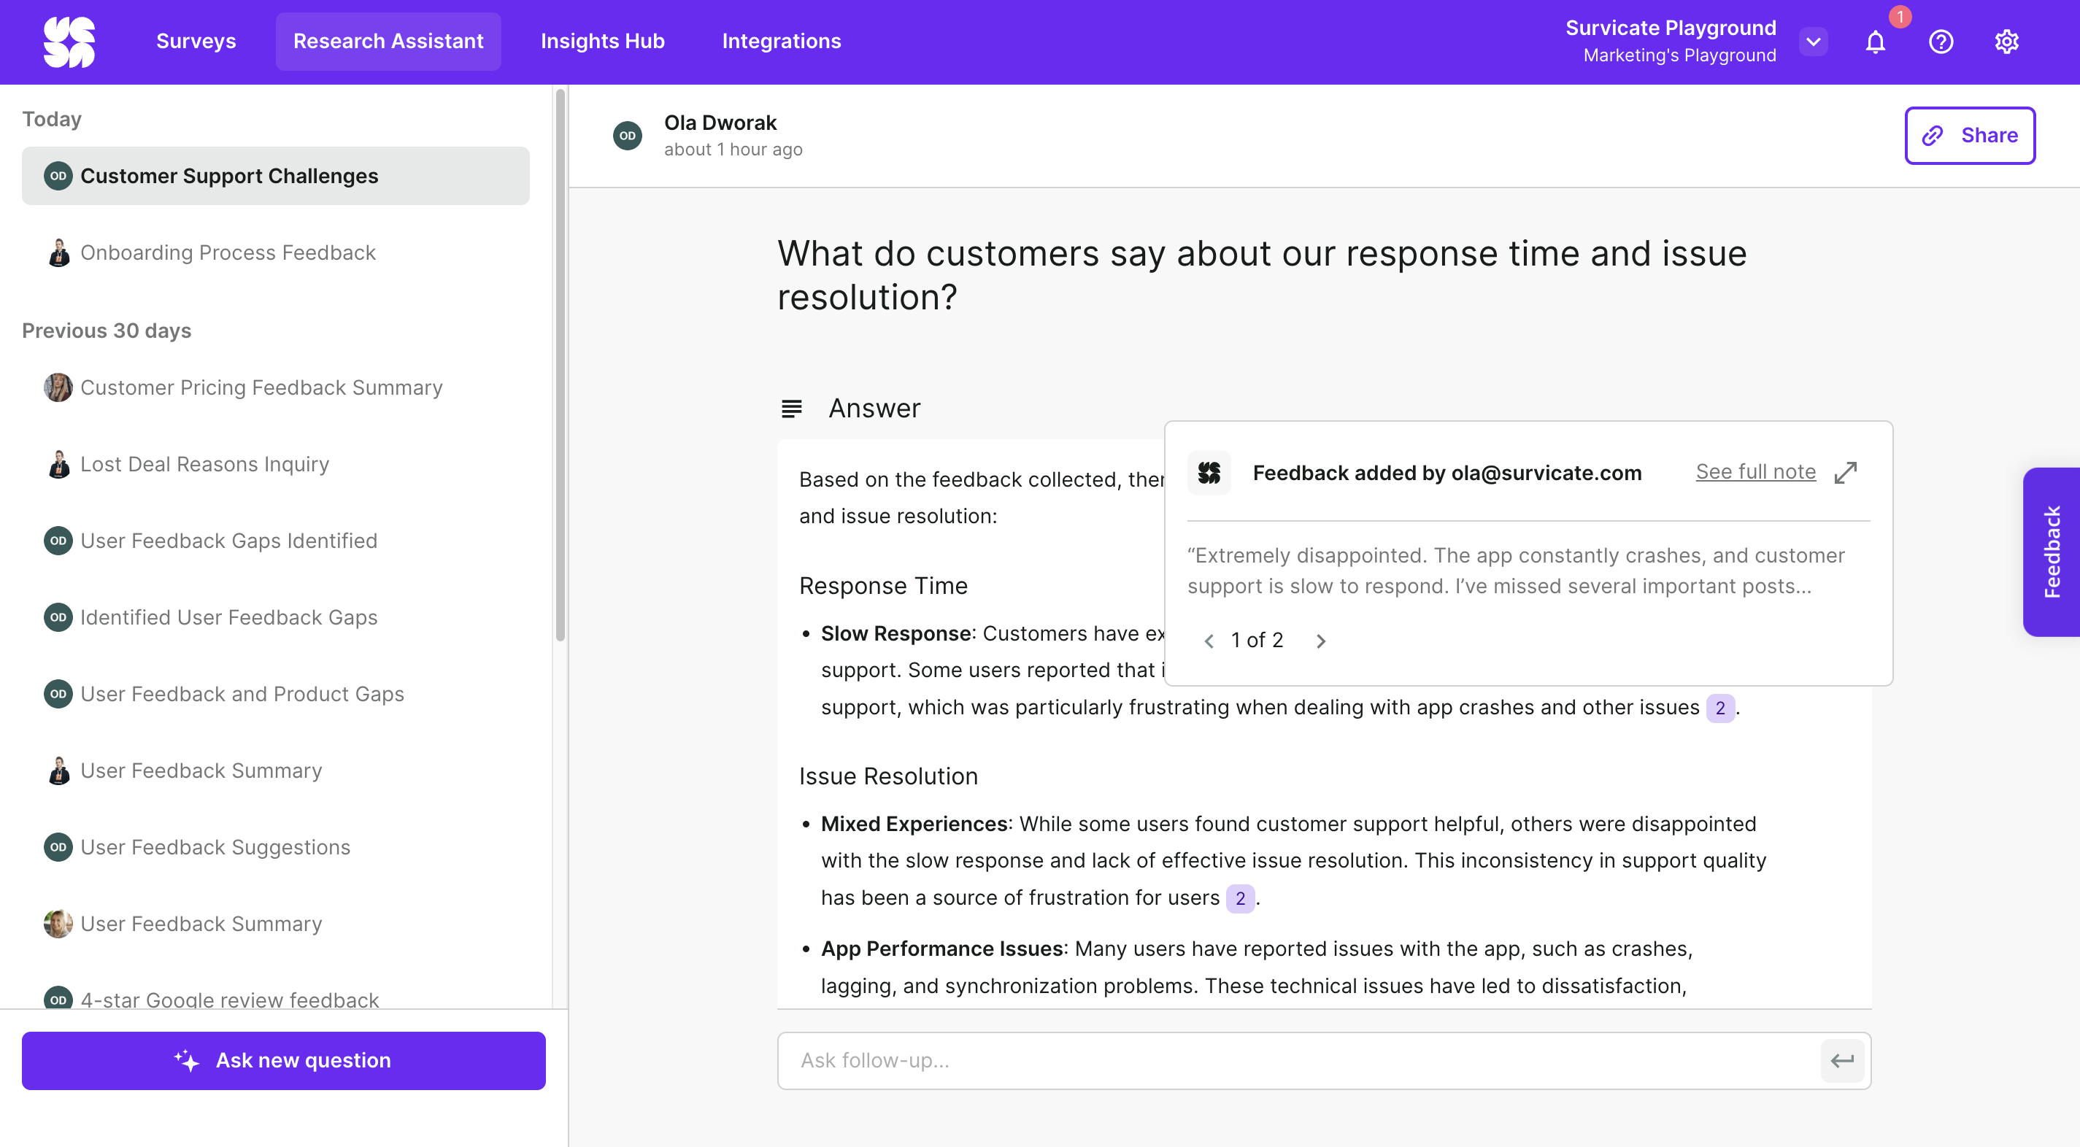Expand the Survicate Playground workspace chevron
2080x1147 pixels.
click(1814, 41)
